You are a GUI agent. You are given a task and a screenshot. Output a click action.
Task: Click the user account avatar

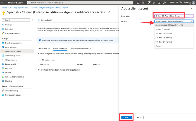(x=193, y=3)
